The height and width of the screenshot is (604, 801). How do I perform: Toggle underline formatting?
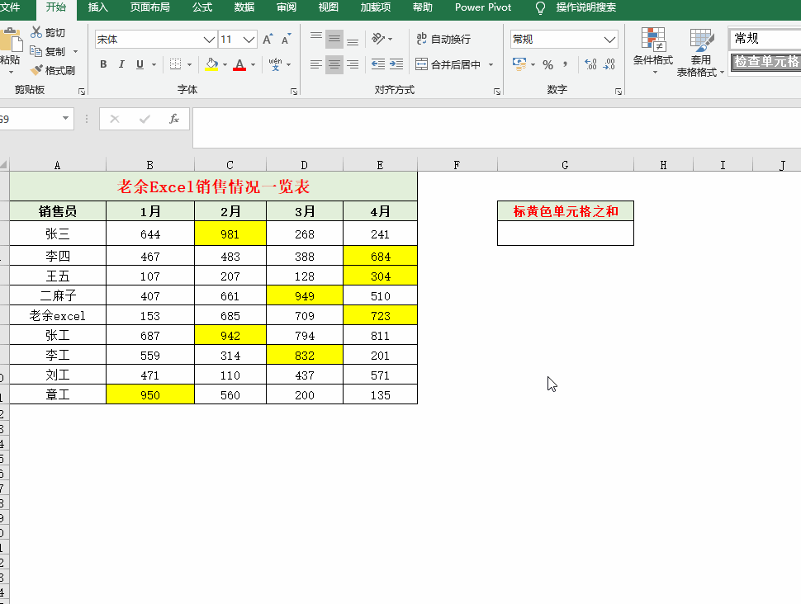(x=140, y=64)
